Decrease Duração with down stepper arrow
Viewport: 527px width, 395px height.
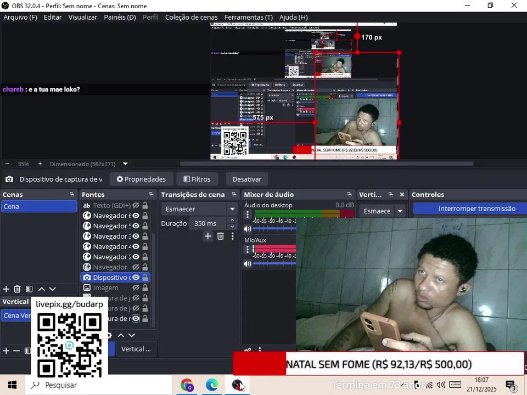[x=232, y=227]
